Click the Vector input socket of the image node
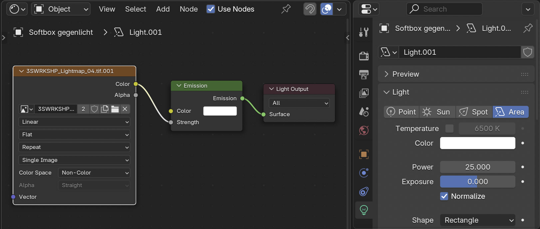This screenshot has width=540, height=229. point(13,197)
